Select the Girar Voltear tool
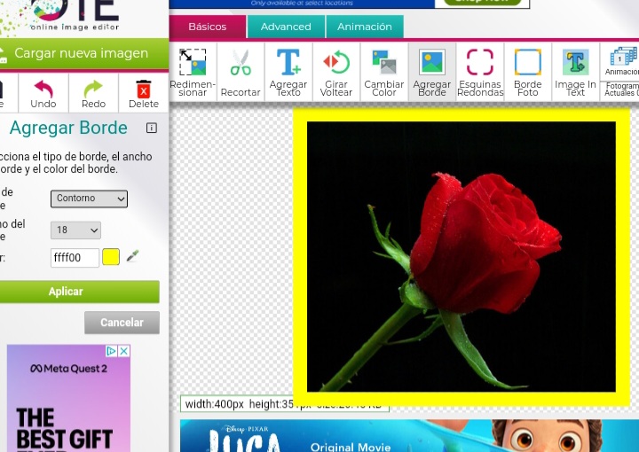This screenshot has width=639, height=452. (x=336, y=71)
